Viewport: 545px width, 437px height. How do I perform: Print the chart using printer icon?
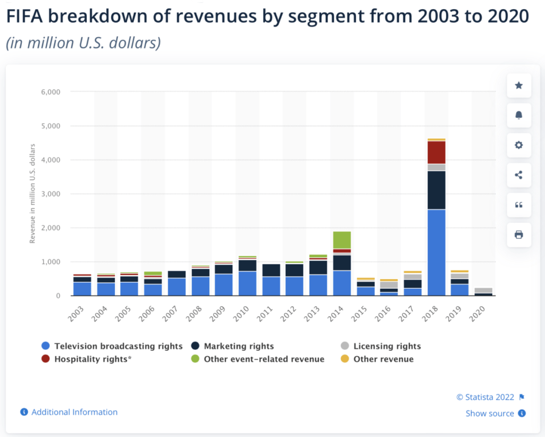click(518, 234)
